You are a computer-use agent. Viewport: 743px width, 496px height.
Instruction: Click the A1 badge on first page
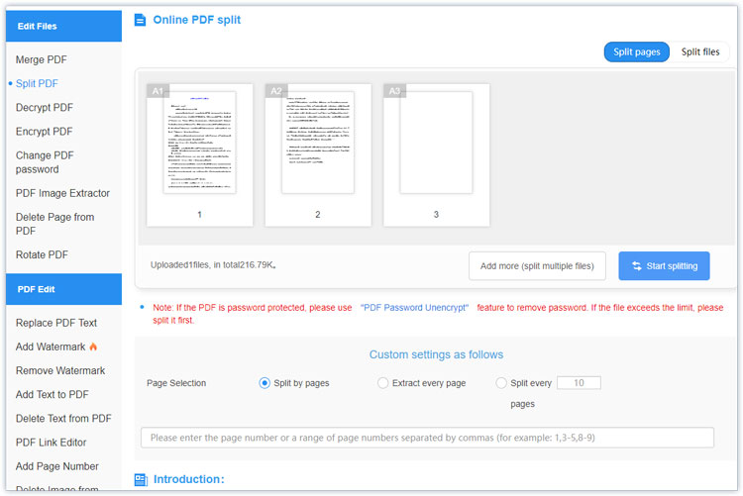[157, 91]
